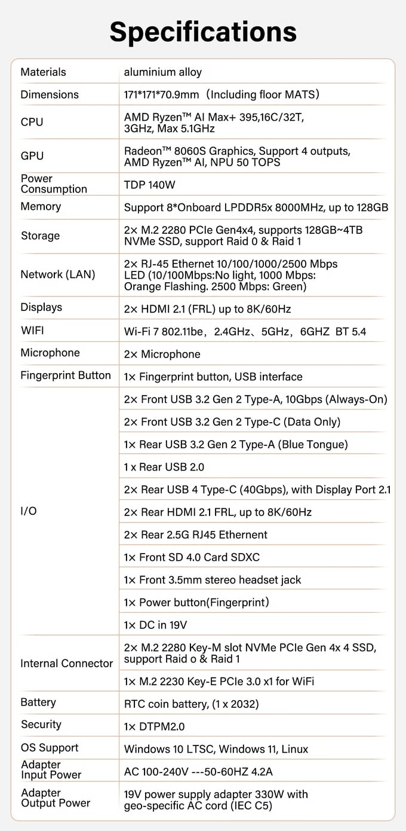Click Rear USB 4 Type-C entry
This screenshot has height=831, width=406.
257,490
